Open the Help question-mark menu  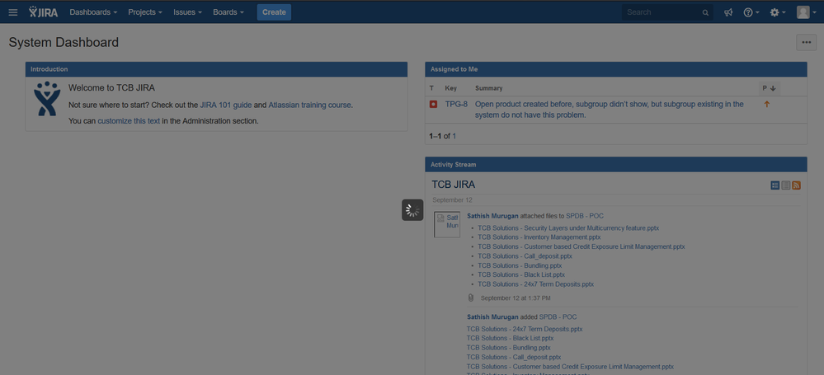tap(751, 12)
